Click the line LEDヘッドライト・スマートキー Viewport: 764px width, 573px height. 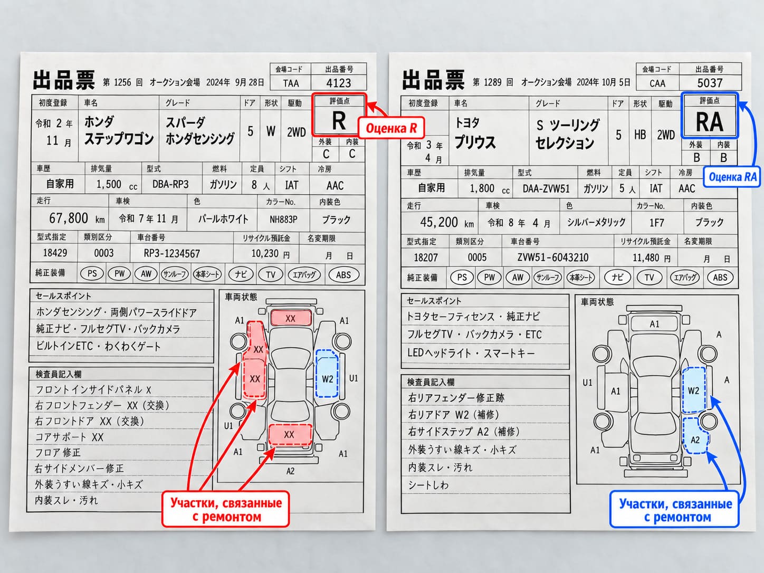pyautogui.click(x=471, y=353)
